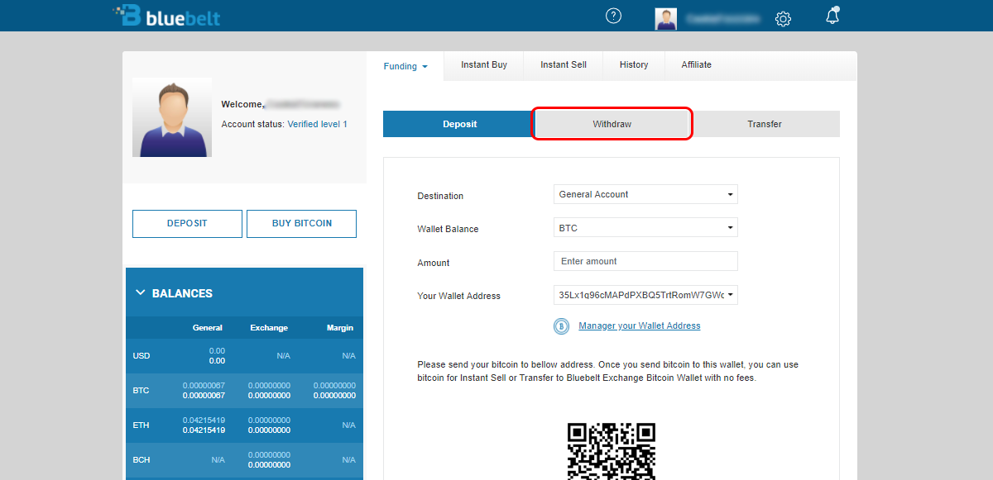Image resolution: width=993 pixels, height=480 pixels.
Task: Click the ETH row label in balances
Action: 142,425
